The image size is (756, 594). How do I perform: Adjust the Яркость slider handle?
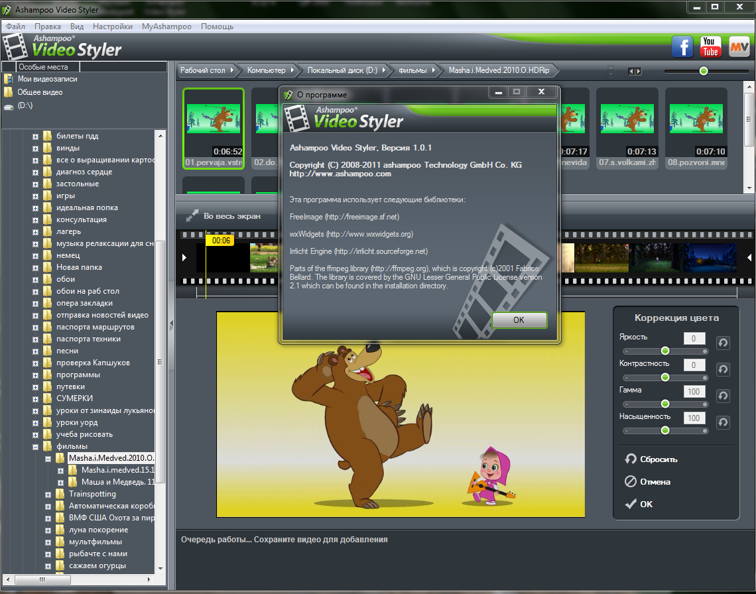[665, 351]
